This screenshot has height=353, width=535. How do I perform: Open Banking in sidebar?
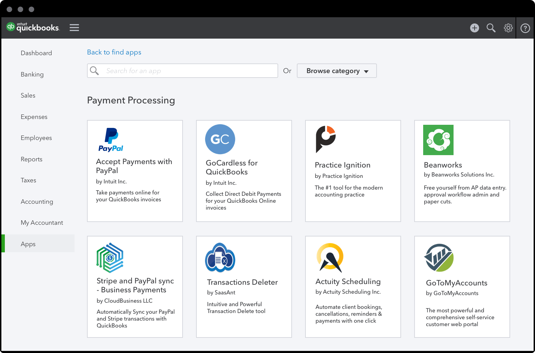pyautogui.click(x=32, y=74)
